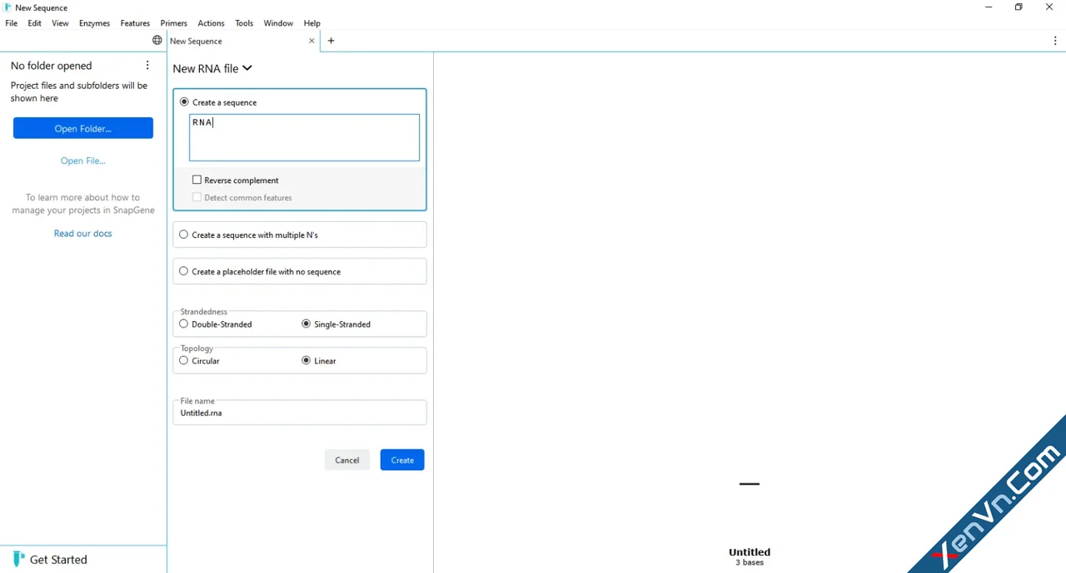The image size is (1066, 573).
Task: Close the New Sequence tab
Action: point(312,41)
